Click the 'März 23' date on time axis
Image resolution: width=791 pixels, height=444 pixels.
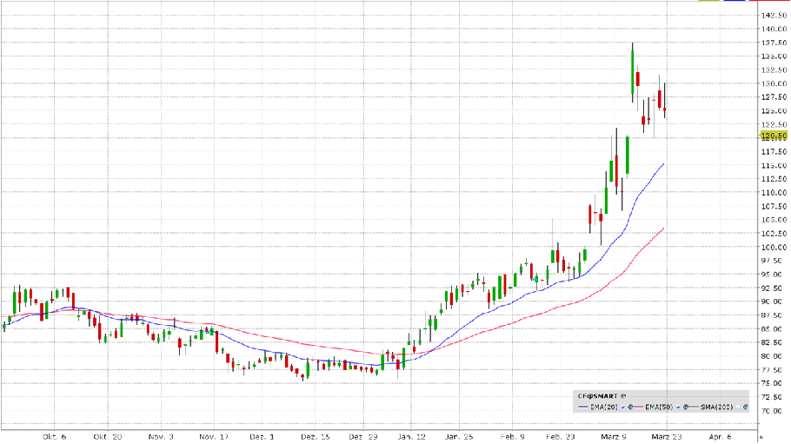666,437
